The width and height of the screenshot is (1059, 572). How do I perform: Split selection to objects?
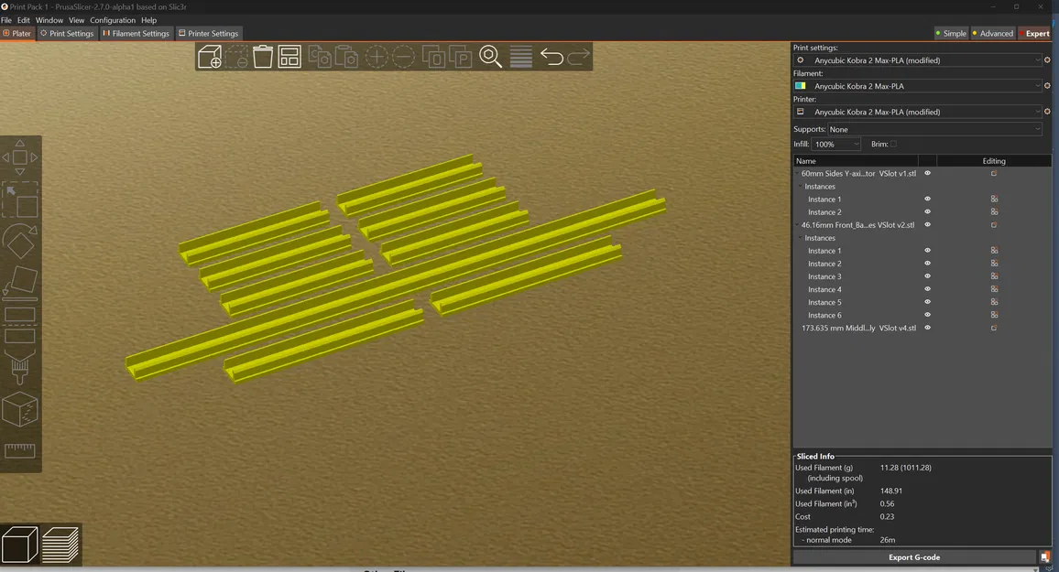[433, 57]
